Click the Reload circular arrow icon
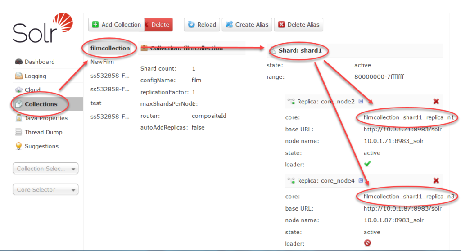Screen dimensions: 461x251 [x=191, y=24]
